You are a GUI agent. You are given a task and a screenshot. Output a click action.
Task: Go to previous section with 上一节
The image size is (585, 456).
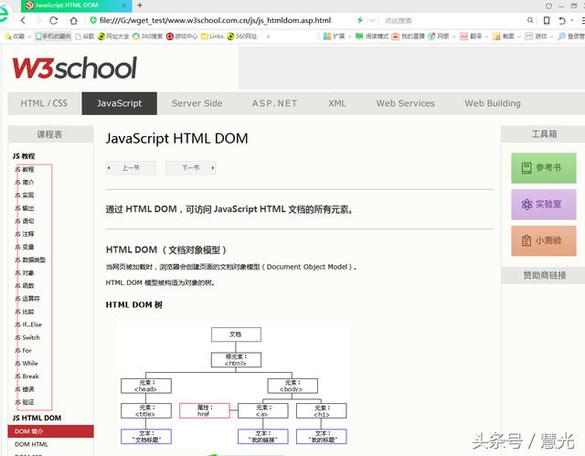click(131, 168)
